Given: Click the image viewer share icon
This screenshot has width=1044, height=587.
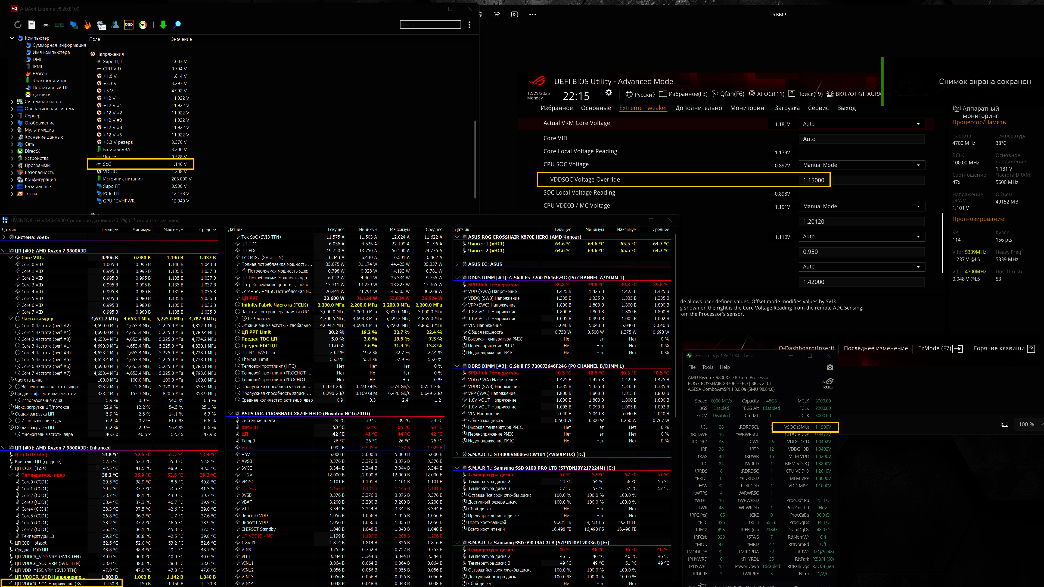Looking at the screenshot, I should coord(496,15).
